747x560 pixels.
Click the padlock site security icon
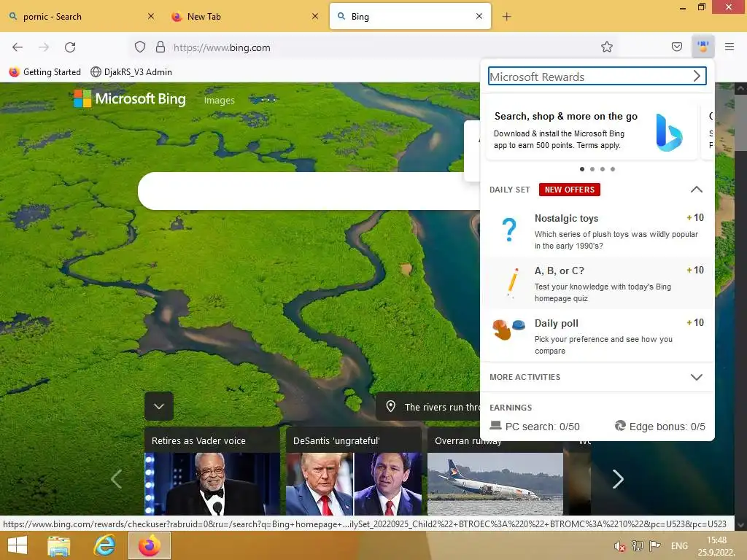[x=160, y=47]
